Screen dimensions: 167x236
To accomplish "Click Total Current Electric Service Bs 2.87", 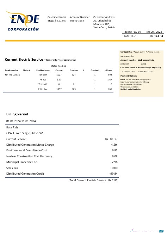I will 93,180.
